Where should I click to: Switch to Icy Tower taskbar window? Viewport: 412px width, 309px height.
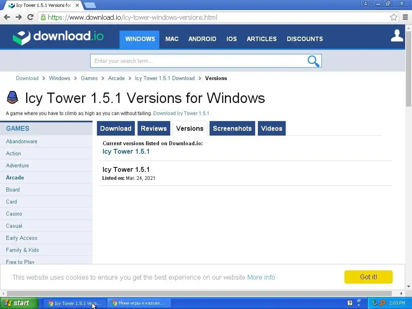coord(74,303)
